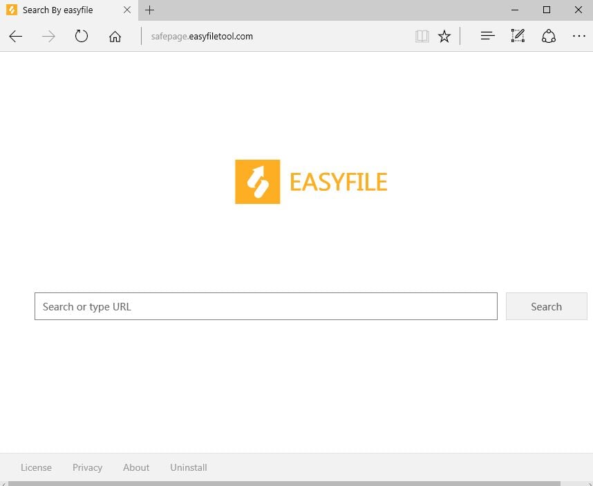Go back using the back arrow
593x486 pixels.
click(15, 37)
